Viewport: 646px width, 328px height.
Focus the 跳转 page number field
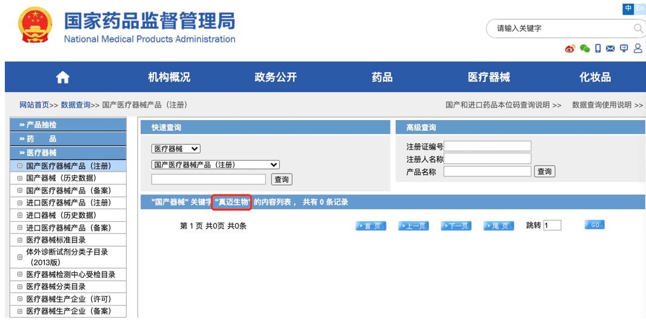tap(552, 226)
